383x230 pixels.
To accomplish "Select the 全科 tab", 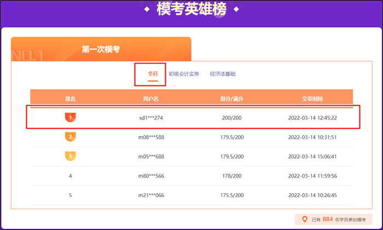I will tap(153, 74).
